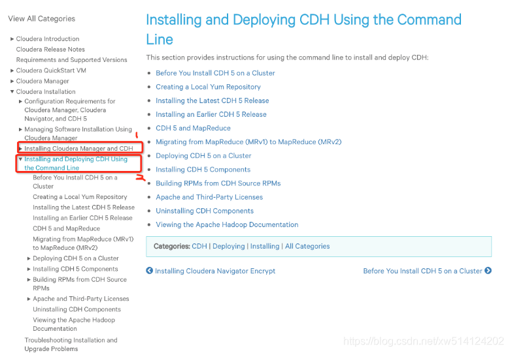Click Deploying CDH 5 on a Cluster link

[x=203, y=156]
